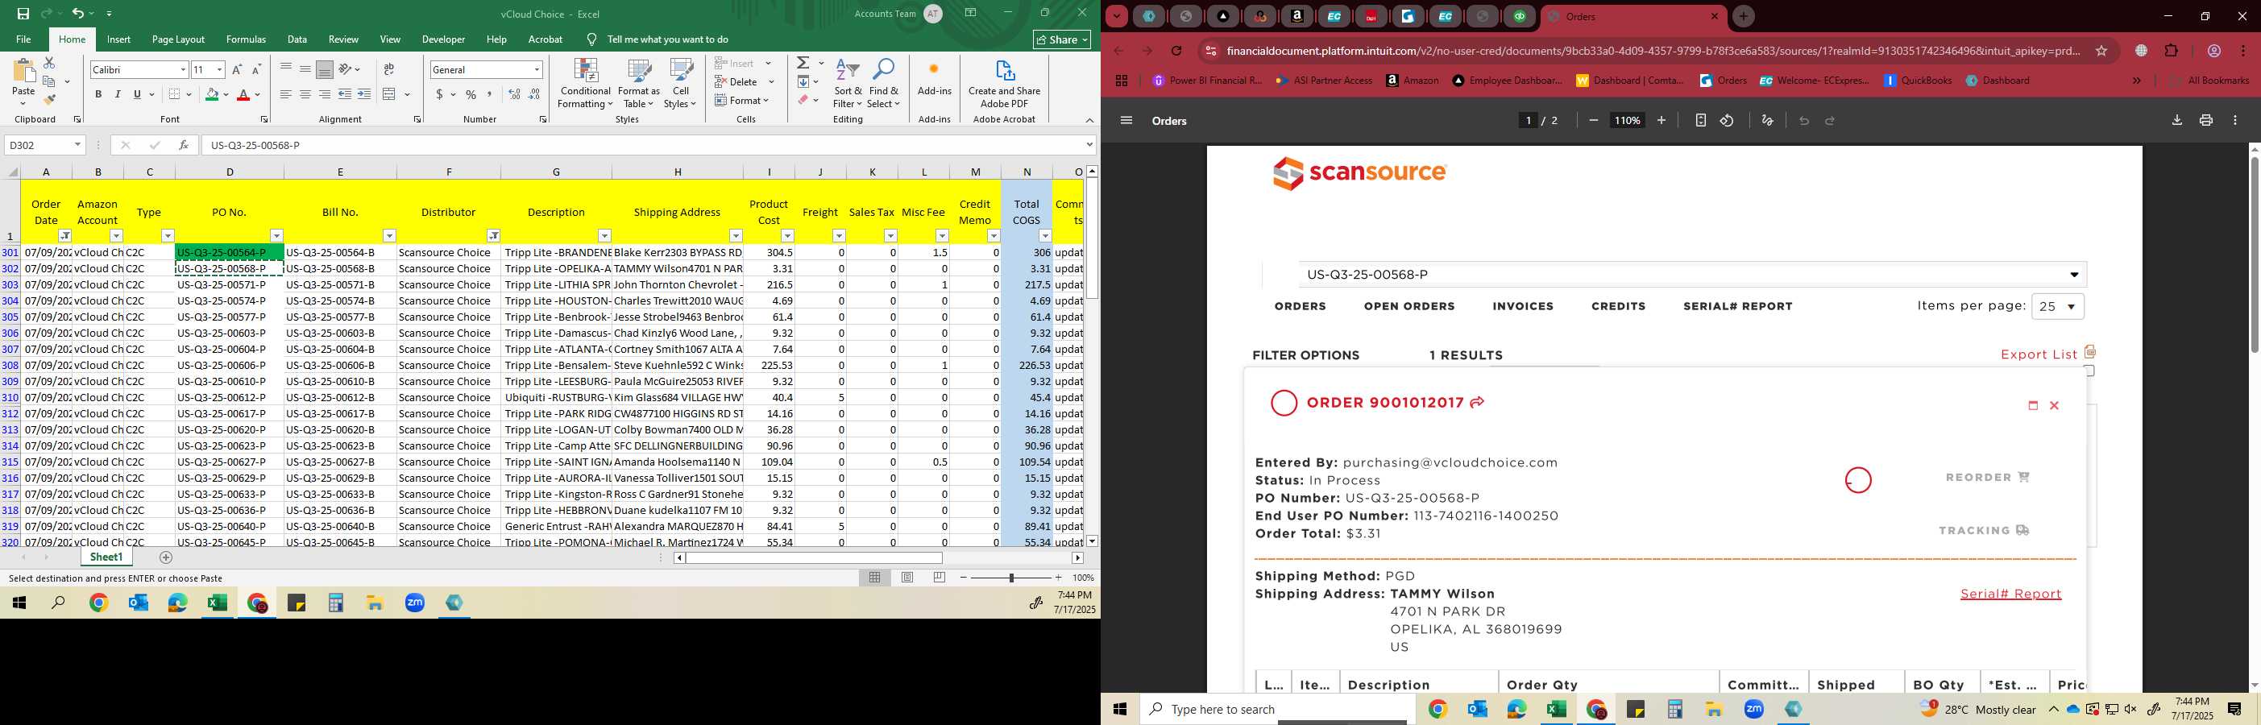
Task: Open the Name Box dropdown arrow
Action: (x=77, y=145)
